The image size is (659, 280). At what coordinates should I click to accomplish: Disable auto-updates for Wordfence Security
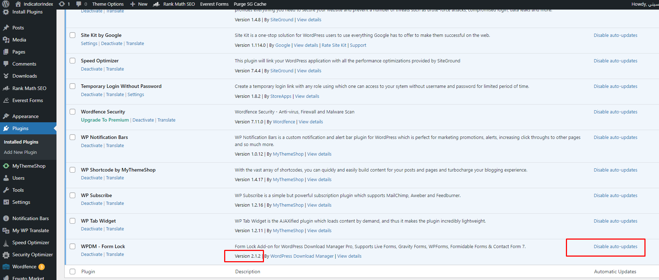(x=615, y=112)
